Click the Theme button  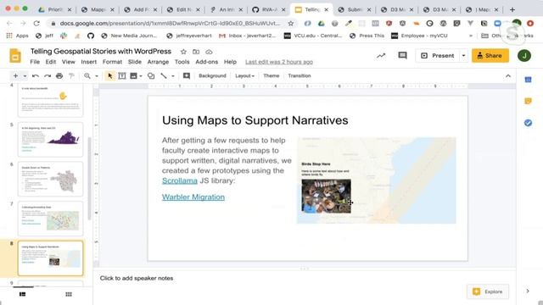[271, 75]
